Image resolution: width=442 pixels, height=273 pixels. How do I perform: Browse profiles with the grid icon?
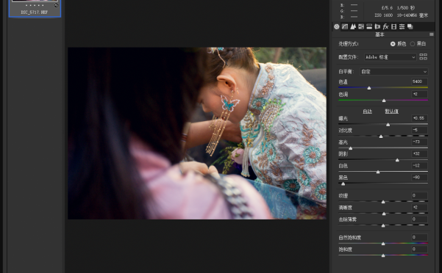423,57
